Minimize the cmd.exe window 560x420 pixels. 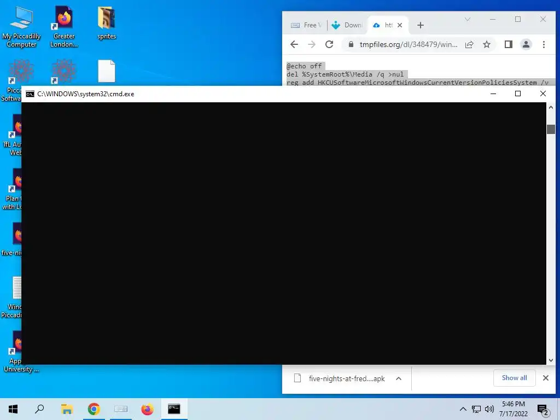click(493, 94)
